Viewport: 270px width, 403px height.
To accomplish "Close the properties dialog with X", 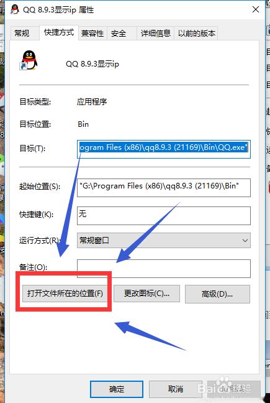I will [255, 9].
